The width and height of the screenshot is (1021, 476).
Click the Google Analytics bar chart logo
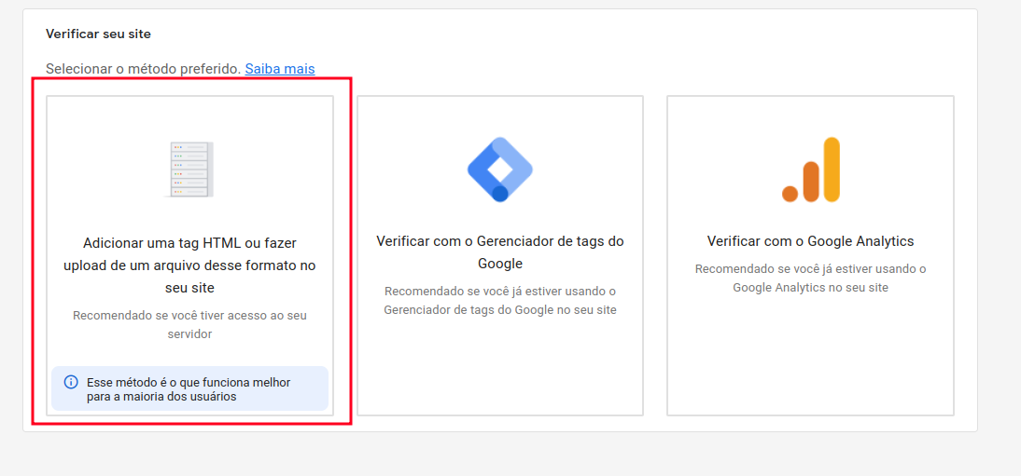tap(811, 170)
